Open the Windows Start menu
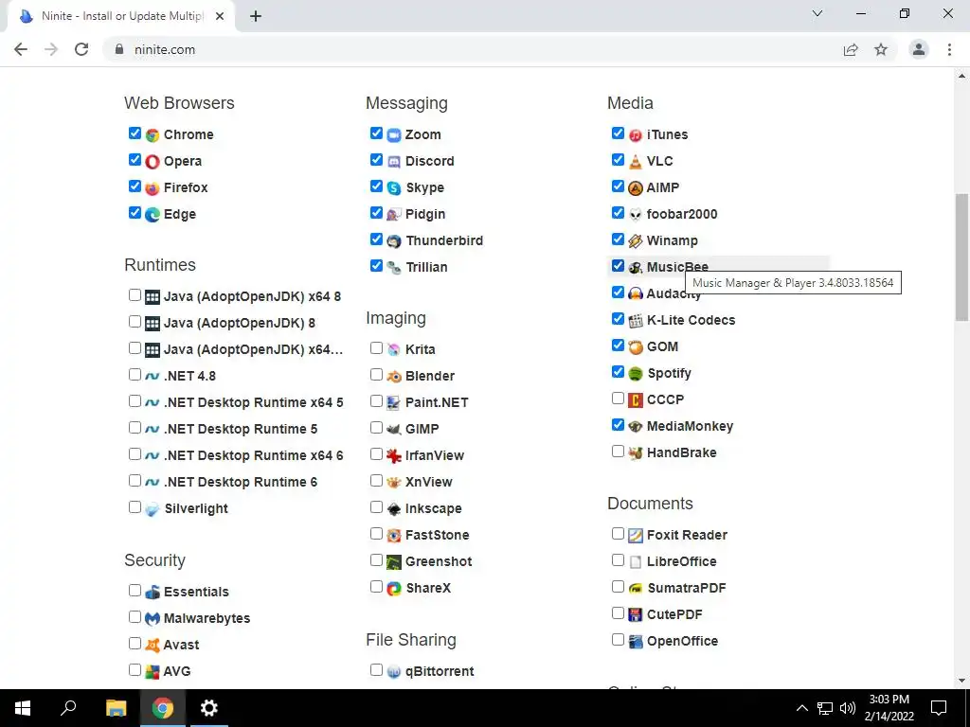 [x=23, y=708]
